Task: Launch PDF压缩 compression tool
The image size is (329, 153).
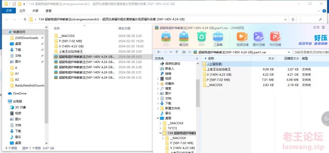Action: click(x=275, y=39)
